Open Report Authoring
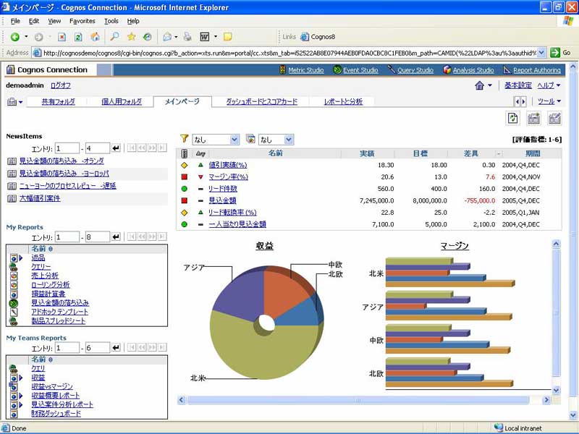The width and height of the screenshot is (579, 434). 537,70
